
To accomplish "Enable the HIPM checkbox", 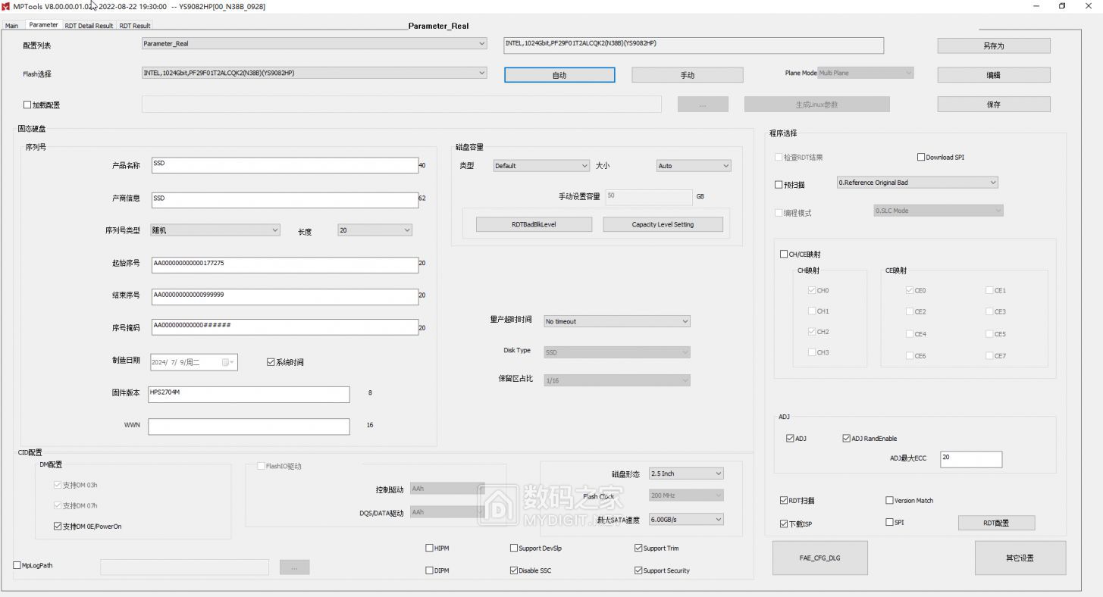I will [x=430, y=548].
